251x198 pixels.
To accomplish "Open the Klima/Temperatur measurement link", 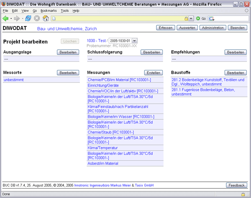I will pos(102,148).
